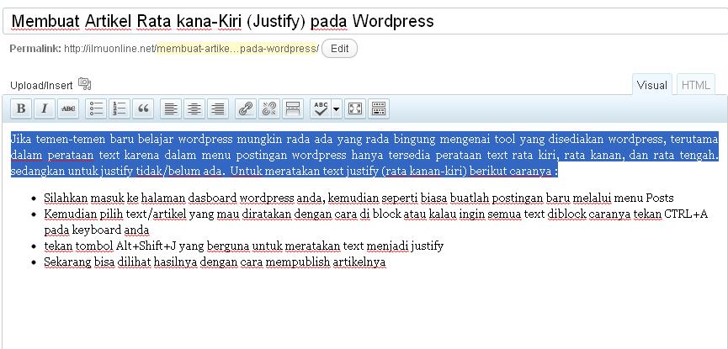This screenshot has height=349, width=728.
Task: Toggle italic formatting button
Action: click(45, 108)
